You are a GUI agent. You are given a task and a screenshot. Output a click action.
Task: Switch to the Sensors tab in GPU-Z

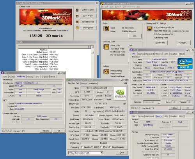click(x=84, y=84)
